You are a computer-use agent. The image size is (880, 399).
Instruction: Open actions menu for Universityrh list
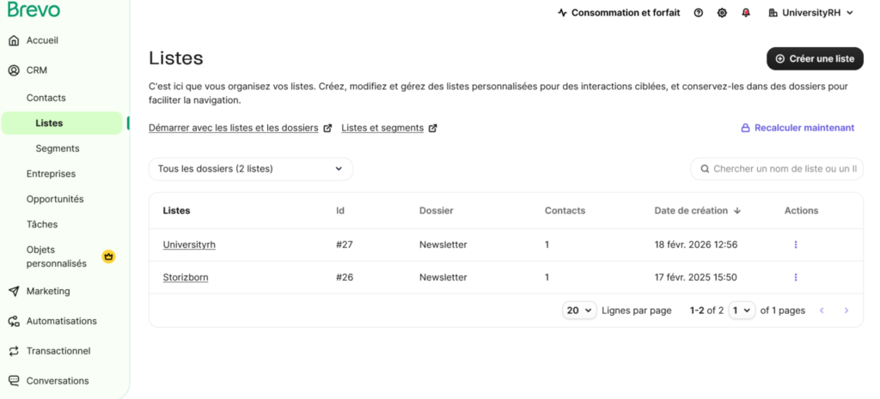[x=796, y=245]
